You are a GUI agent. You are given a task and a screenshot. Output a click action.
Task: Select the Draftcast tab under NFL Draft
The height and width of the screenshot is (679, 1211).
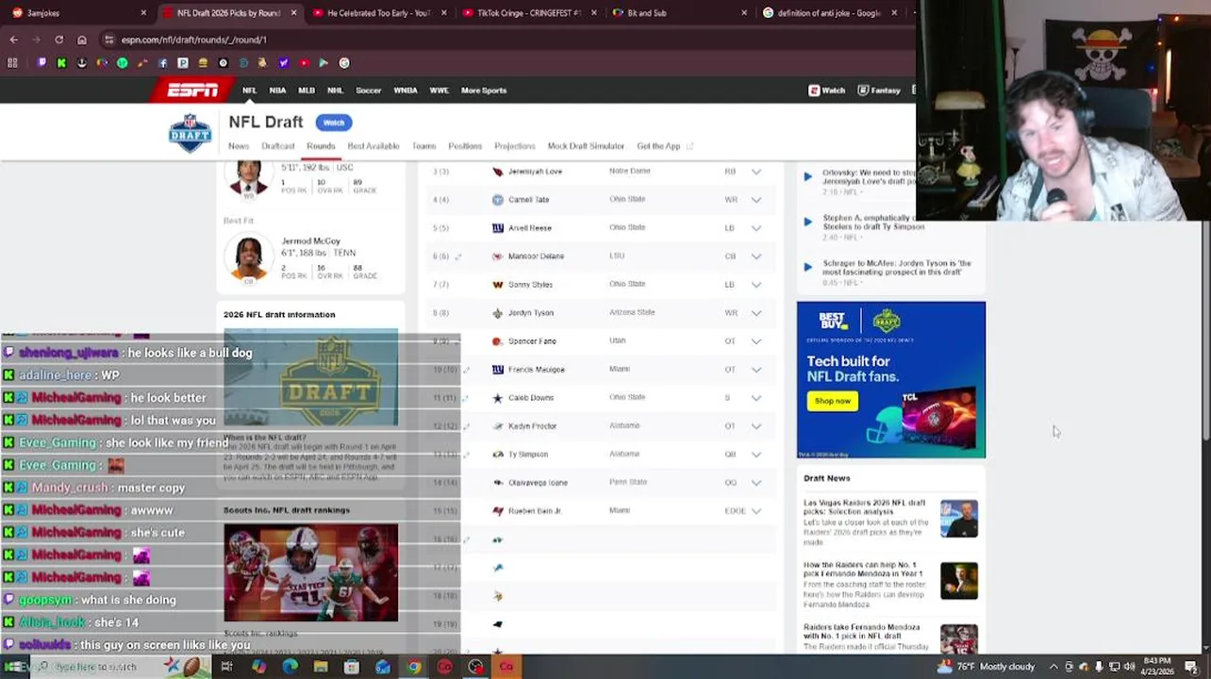pyautogui.click(x=278, y=146)
